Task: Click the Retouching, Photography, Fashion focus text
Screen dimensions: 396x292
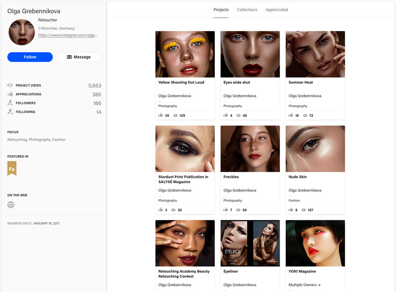Action: click(37, 140)
